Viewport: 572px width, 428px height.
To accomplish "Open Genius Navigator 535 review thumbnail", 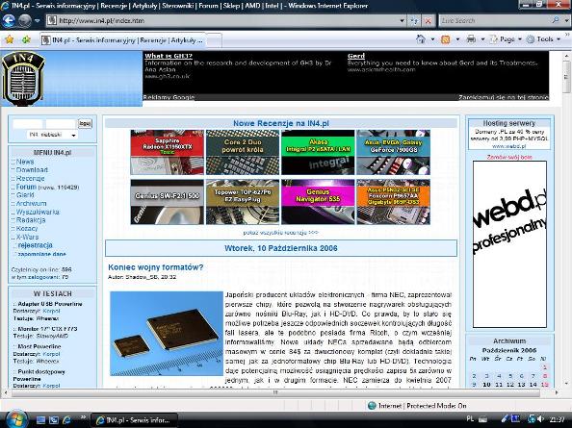I will point(318,202).
